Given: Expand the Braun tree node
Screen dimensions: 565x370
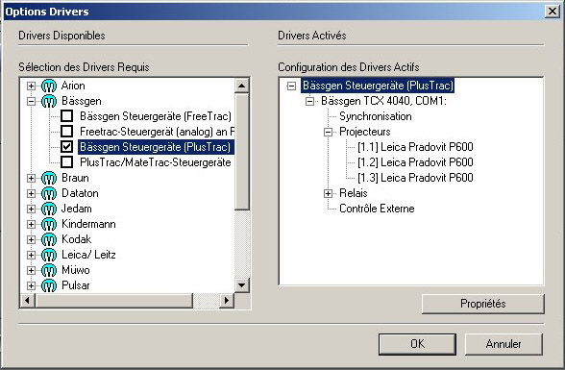Looking at the screenshot, I should pyautogui.click(x=31, y=178).
